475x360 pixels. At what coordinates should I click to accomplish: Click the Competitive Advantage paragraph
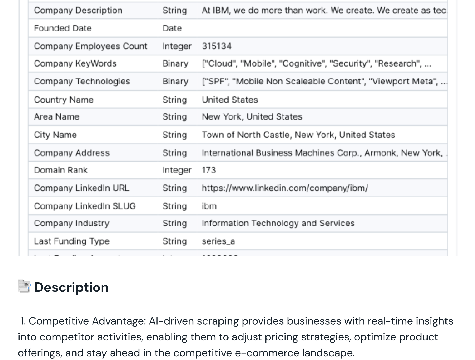(x=236, y=337)
